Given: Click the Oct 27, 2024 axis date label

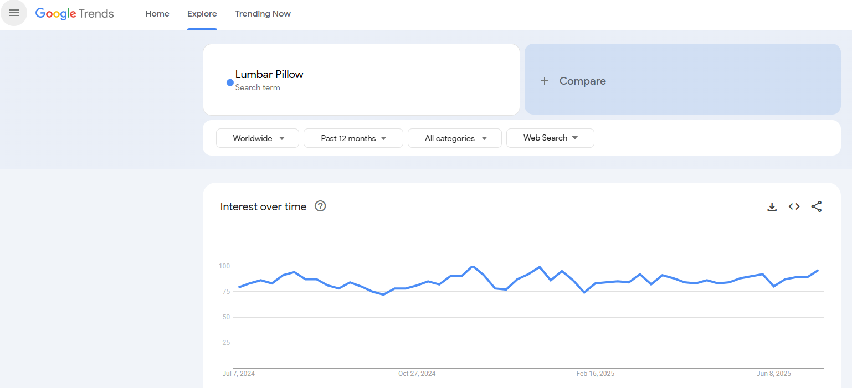Looking at the screenshot, I should [417, 374].
